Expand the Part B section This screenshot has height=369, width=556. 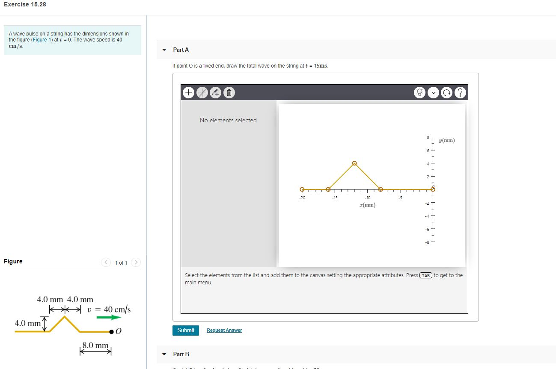pos(164,354)
